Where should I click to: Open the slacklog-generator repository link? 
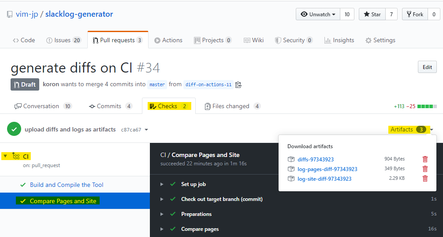point(79,14)
